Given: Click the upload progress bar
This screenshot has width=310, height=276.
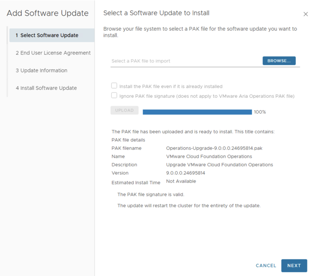Looking at the screenshot, I should tap(197, 112).
